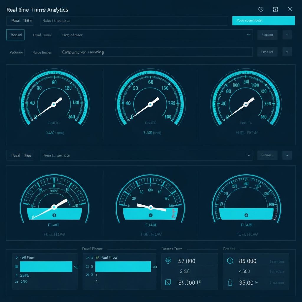Expand the Fiele to areids dropdown in the middle row
Viewport: 302px width, 302px height.
(x=147, y=155)
